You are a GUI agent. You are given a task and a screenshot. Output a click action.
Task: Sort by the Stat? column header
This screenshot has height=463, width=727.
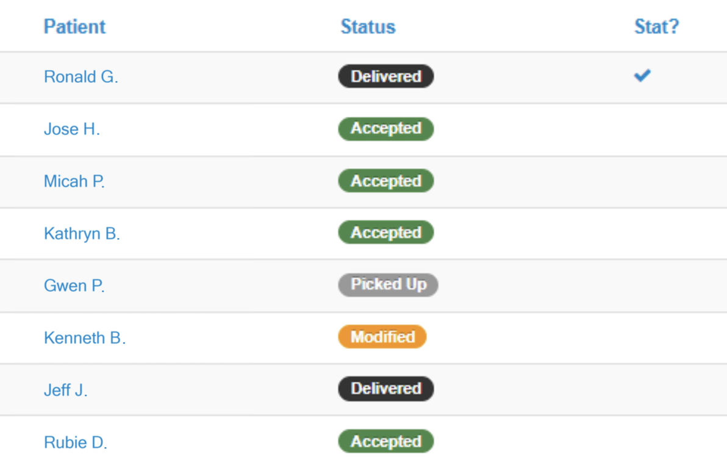(656, 27)
